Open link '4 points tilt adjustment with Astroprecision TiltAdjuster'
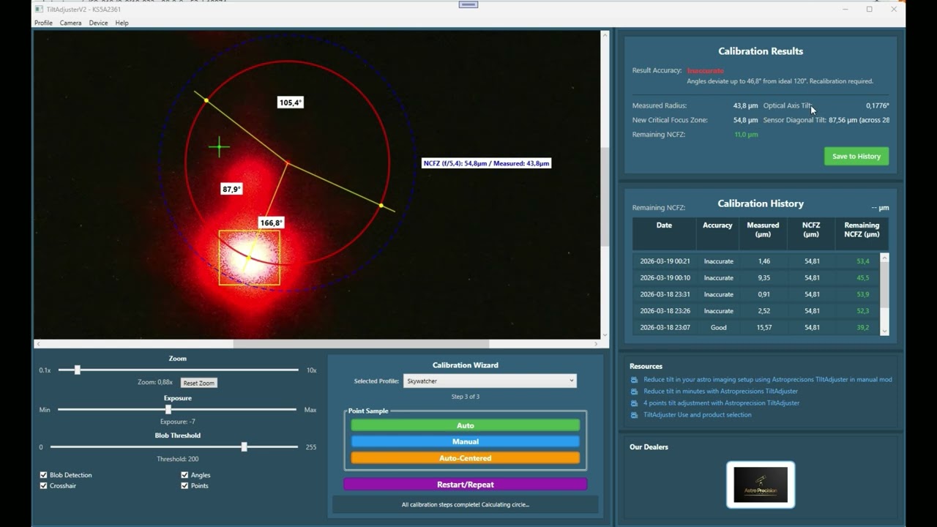The width and height of the screenshot is (937, 527). pyautogui.click(x=721, y=403)
